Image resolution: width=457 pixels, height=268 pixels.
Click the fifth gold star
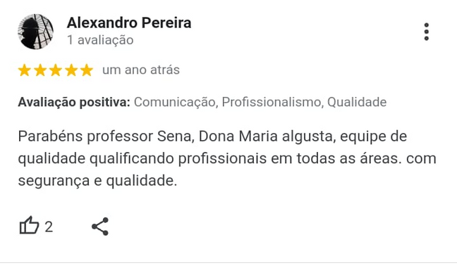tap(87, 70)
